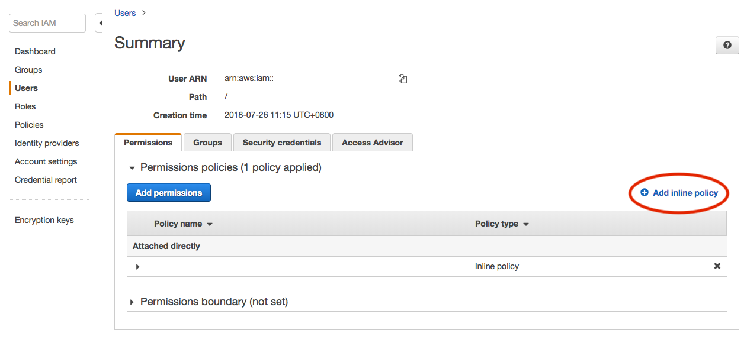Go to Dashboard in the sidebar
The image size is (747, 346).
[35, 51]
